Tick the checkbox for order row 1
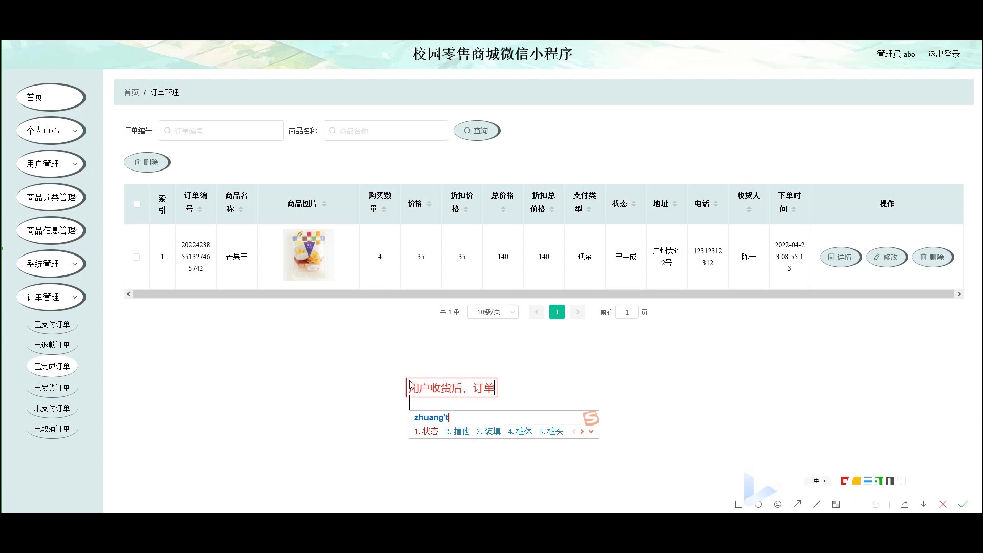 pos(136,257)
